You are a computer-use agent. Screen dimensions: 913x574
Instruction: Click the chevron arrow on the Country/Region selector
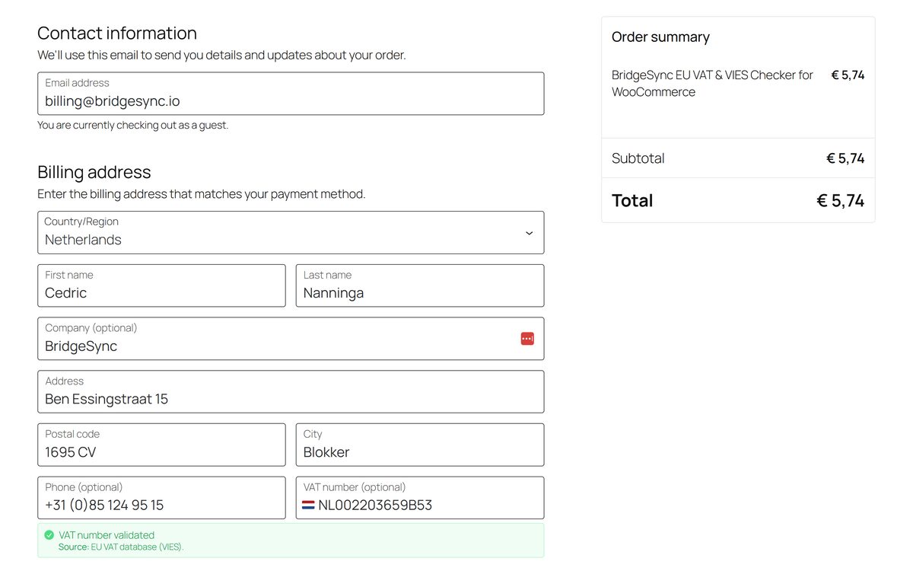click(x=530, y=233)
